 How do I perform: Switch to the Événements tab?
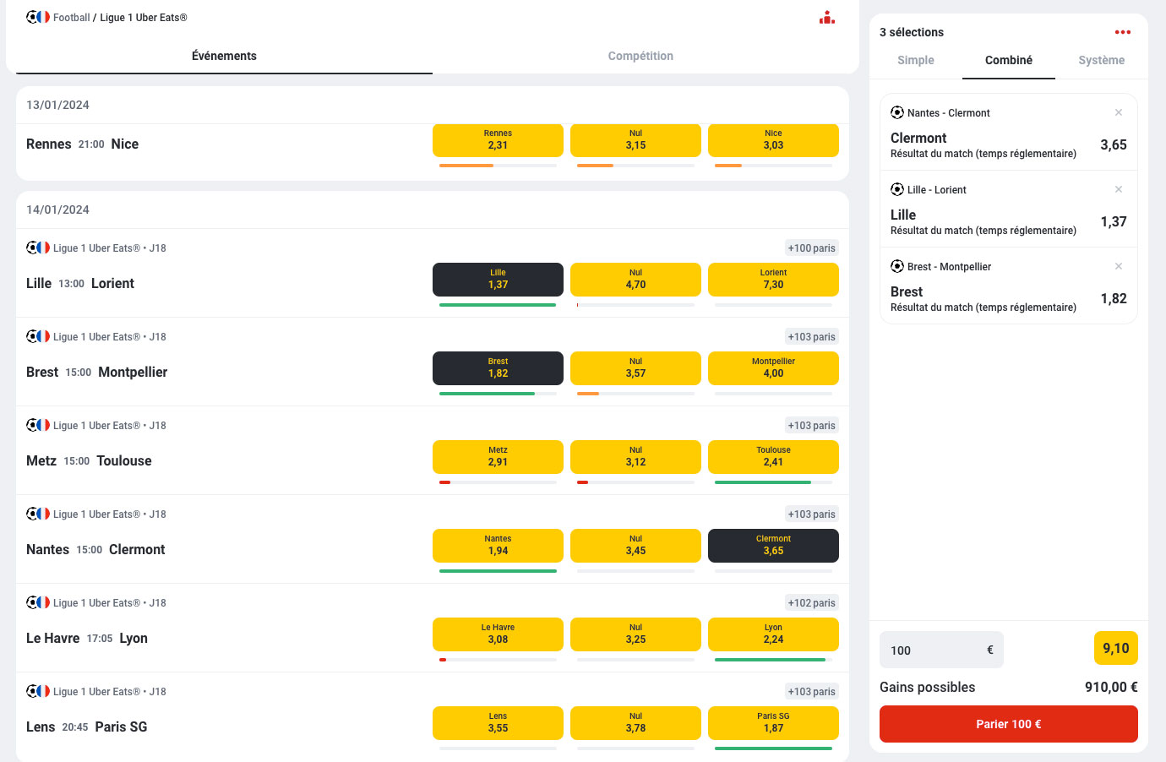[x=224, y=56]
